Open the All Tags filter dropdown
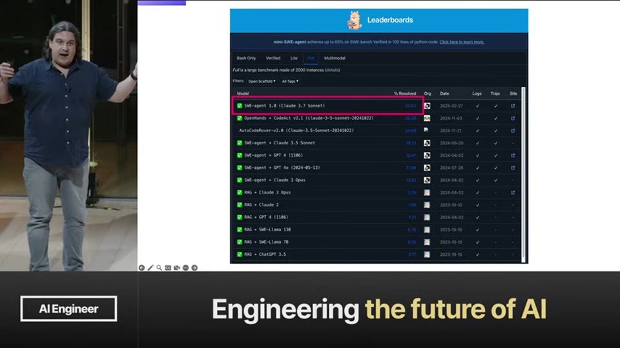The image size is (620, 348). [290, 81]
